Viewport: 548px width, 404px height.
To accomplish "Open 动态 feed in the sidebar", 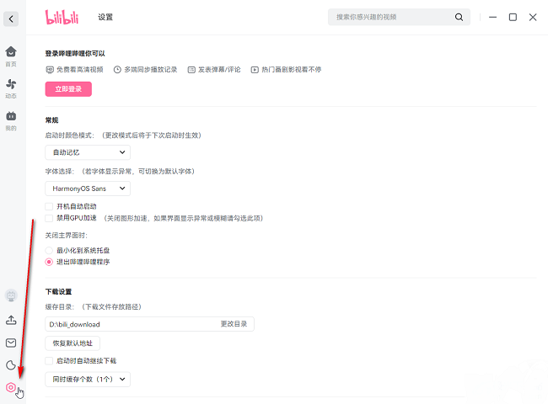I will pos(11,88).
